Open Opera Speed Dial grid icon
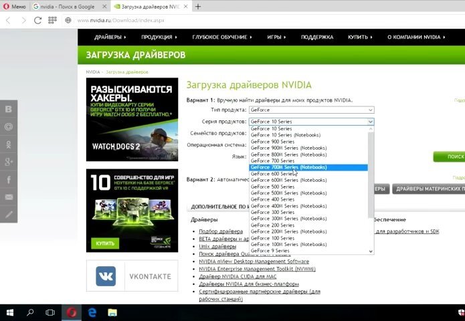 pyautogui.click(x=52, y=20)
